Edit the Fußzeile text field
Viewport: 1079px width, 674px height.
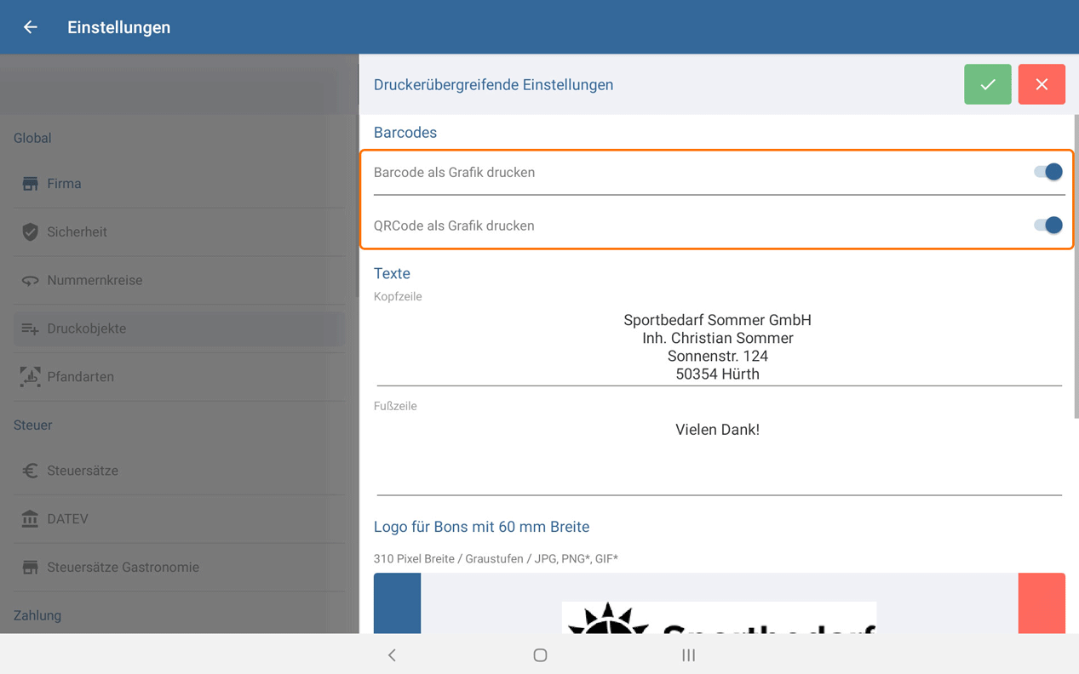point(719,456)
